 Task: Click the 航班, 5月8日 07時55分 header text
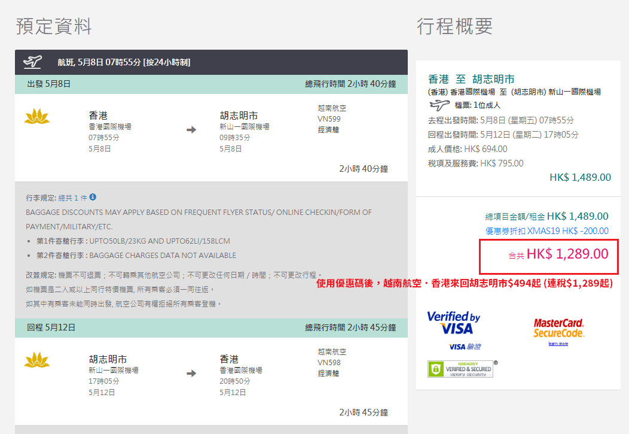coord(124,62)
